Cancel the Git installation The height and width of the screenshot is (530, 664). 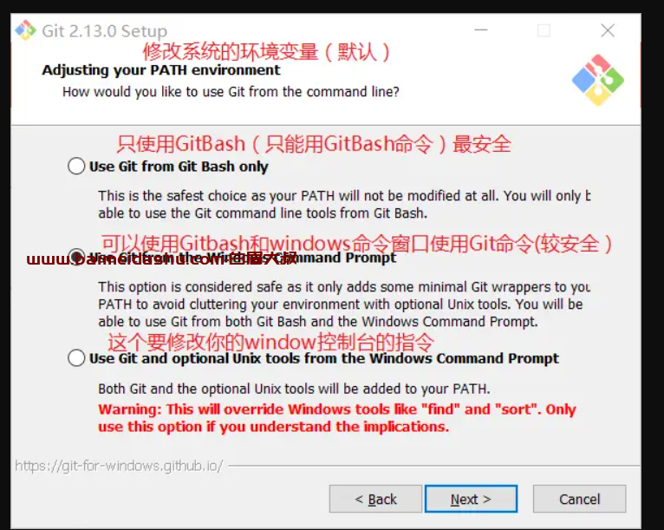point(579,499)
